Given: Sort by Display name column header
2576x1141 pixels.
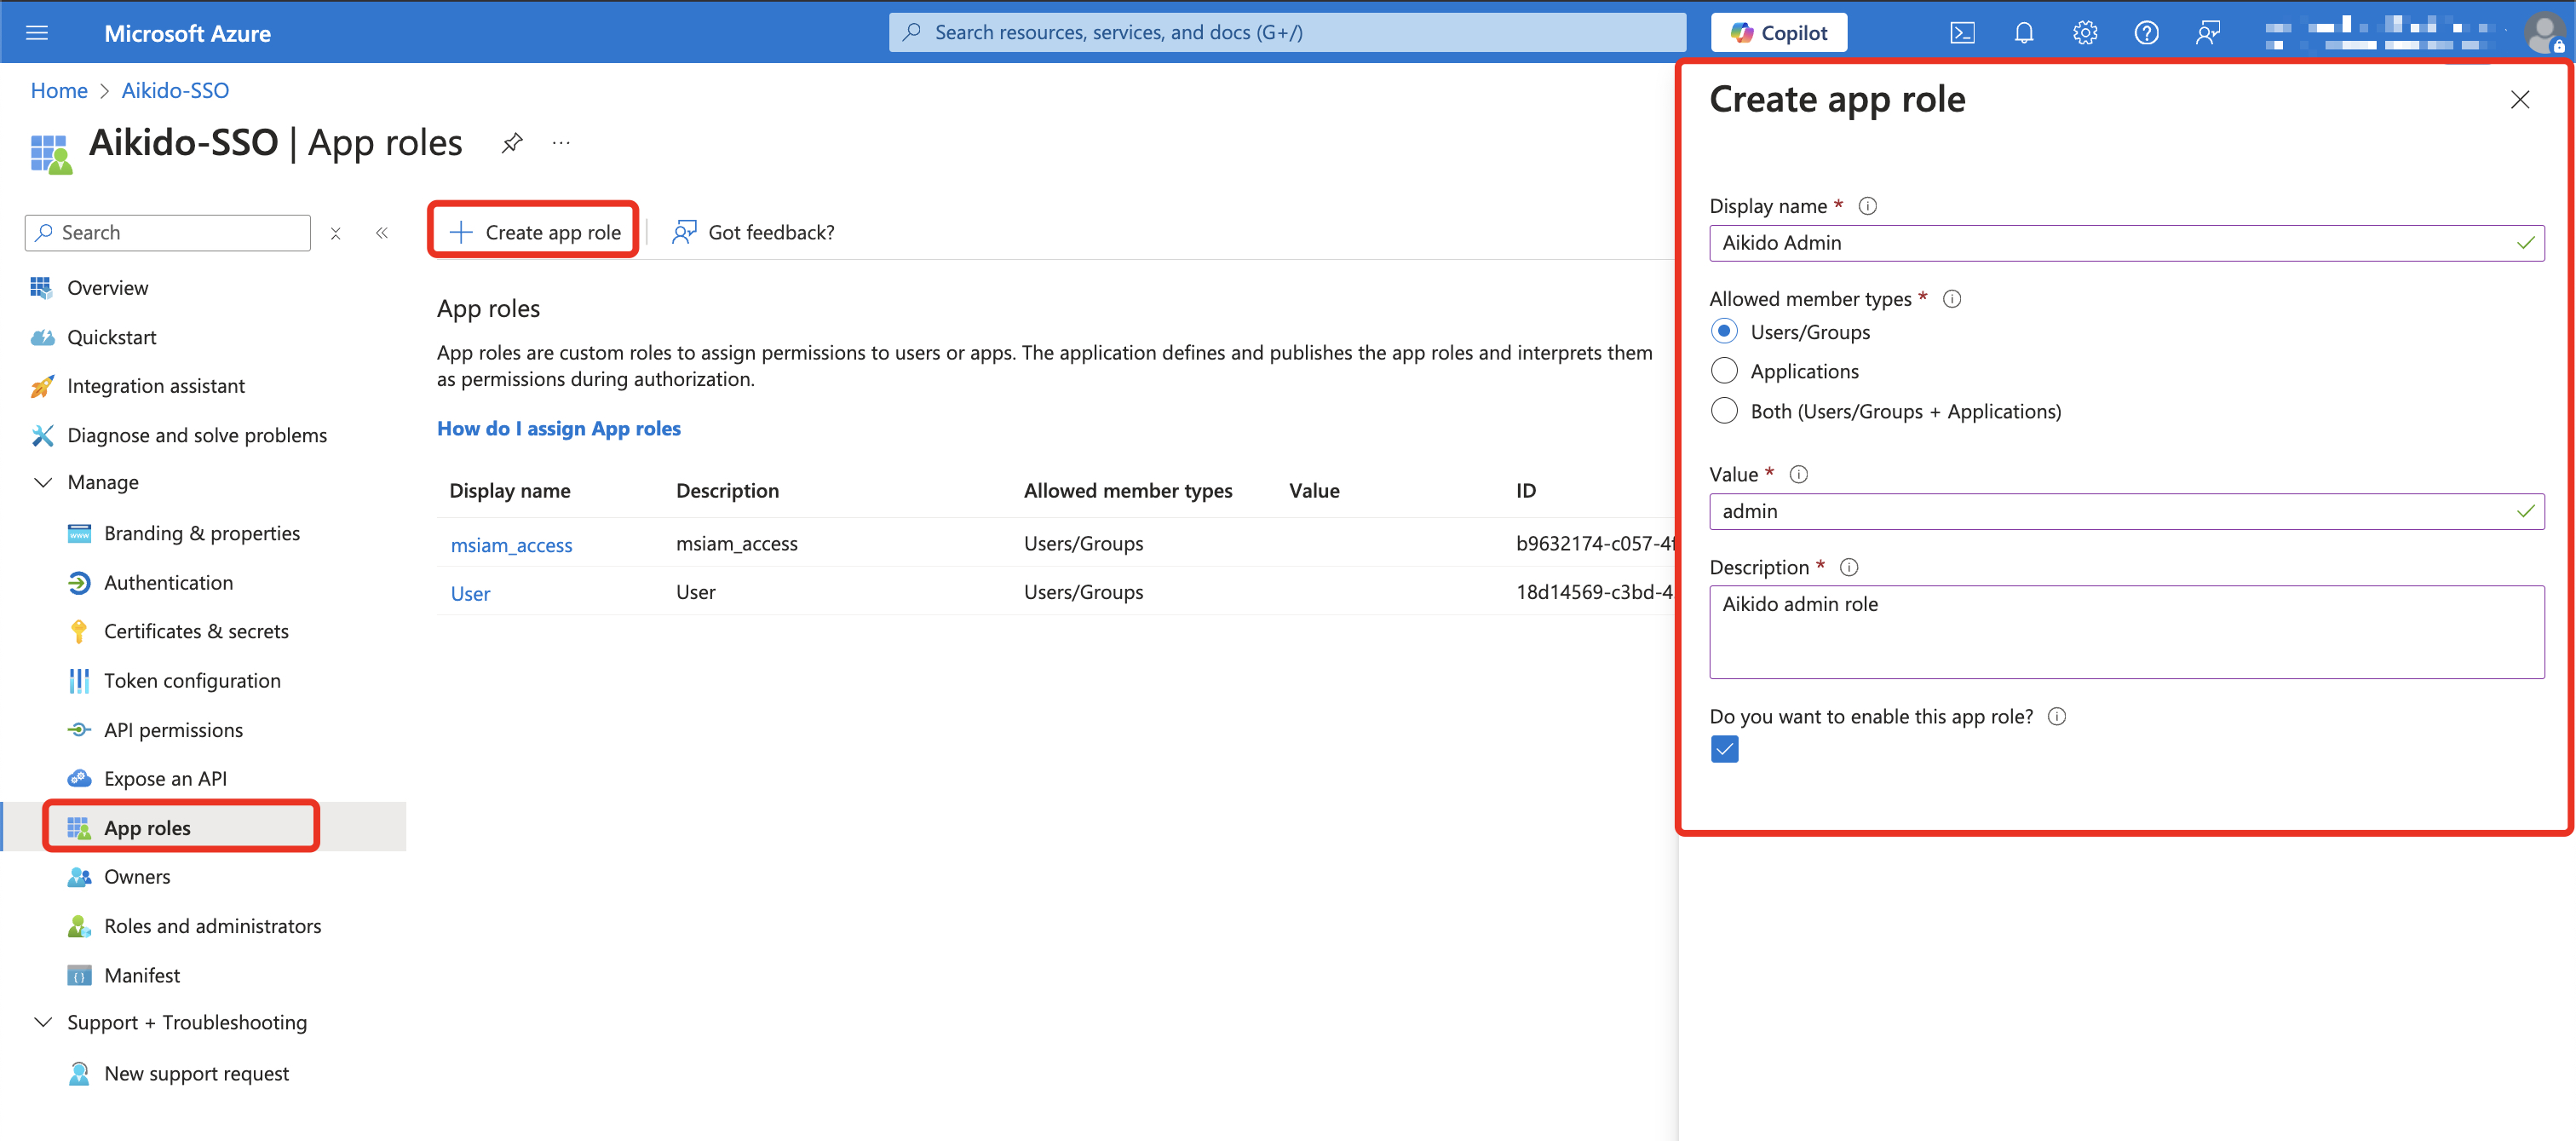Looking at the screenshot, I should point(510,491).
